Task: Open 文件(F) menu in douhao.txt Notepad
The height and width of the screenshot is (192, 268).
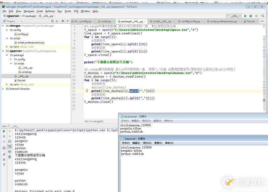Action: [125, 121]
